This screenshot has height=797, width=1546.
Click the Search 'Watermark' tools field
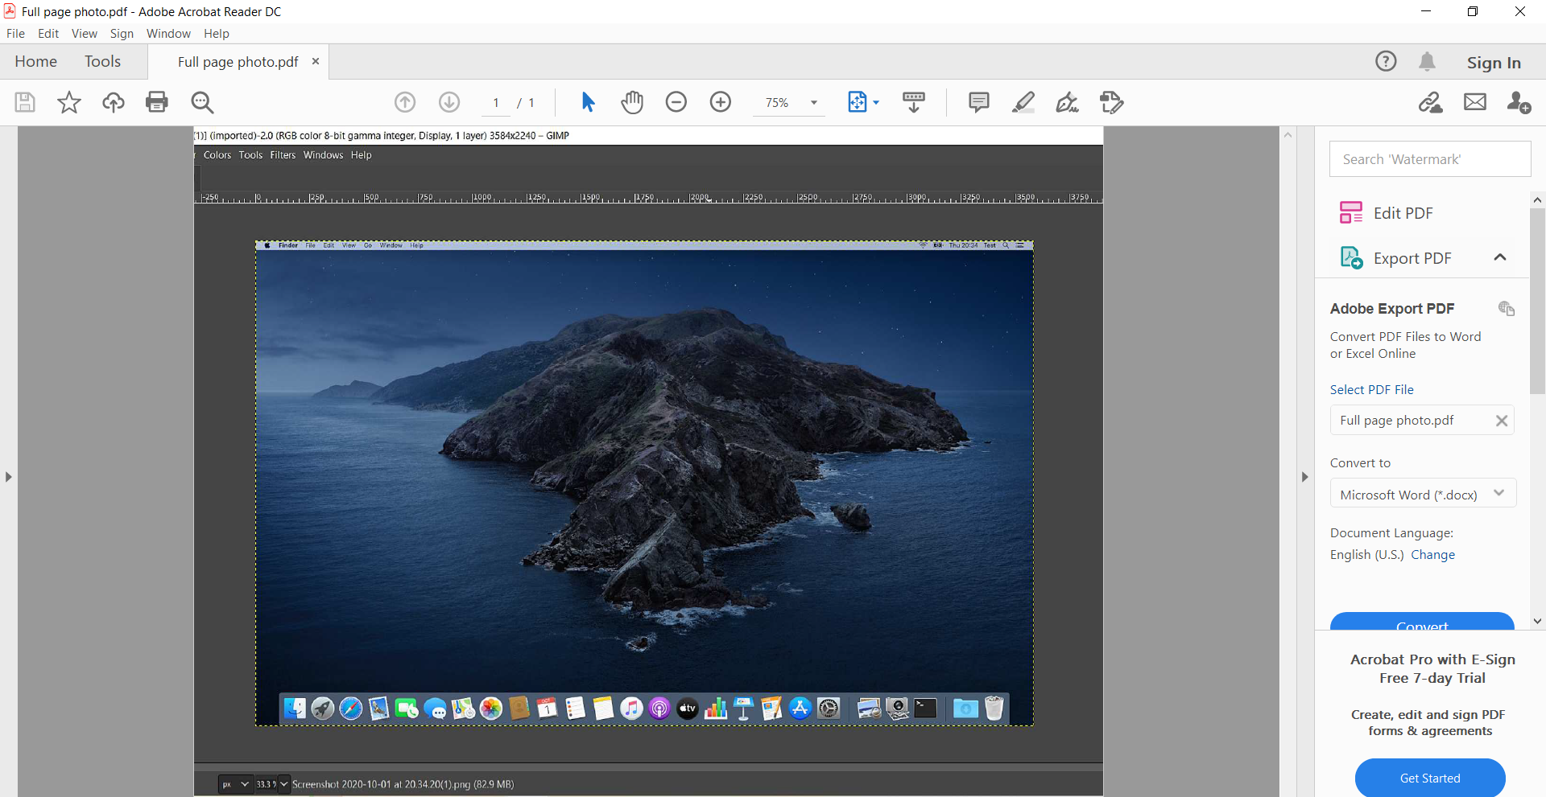click(1429, 159)
